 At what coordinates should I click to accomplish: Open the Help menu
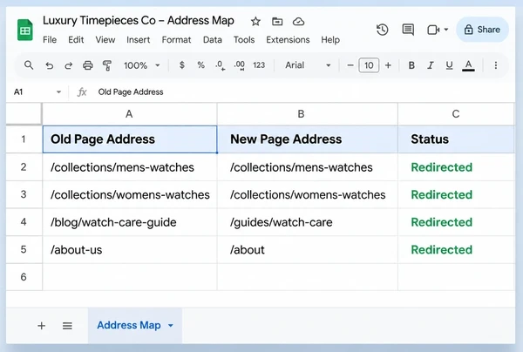pyautogui.click(x=330, y=40)
